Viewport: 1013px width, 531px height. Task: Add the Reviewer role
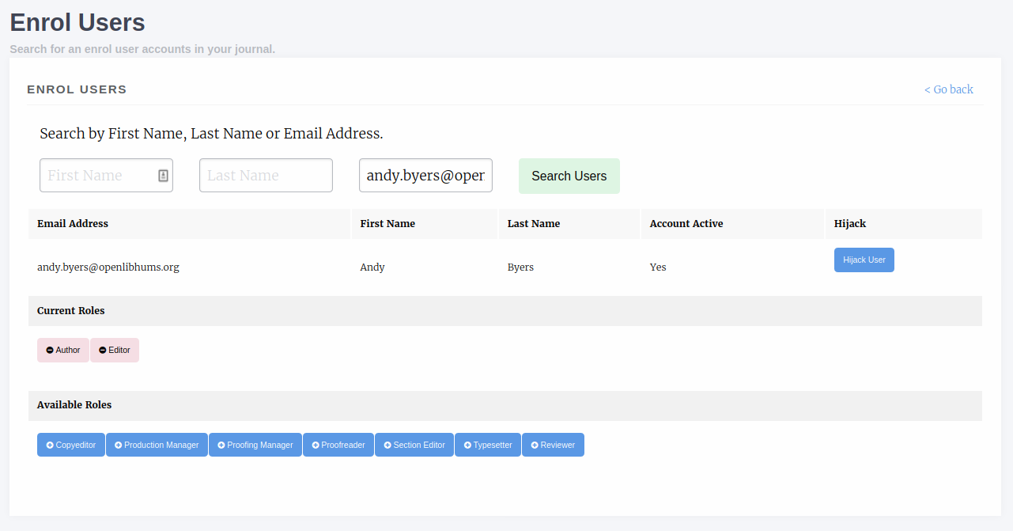point(553,445)
